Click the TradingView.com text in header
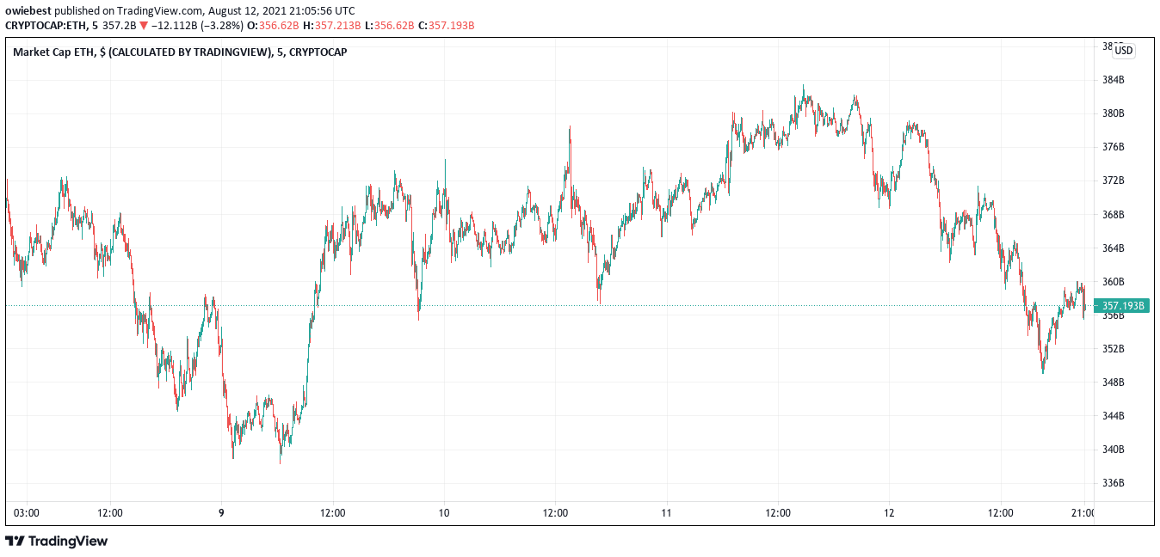This screenshot has width=1160, height=557. coord(164,11)
